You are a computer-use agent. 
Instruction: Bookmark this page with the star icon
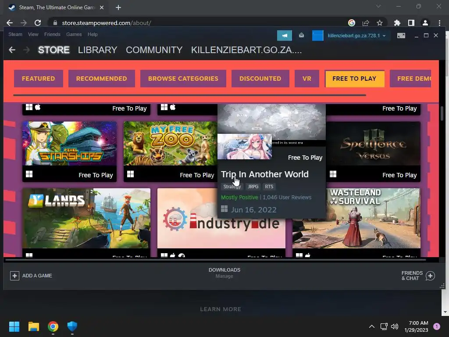(379, 23)
